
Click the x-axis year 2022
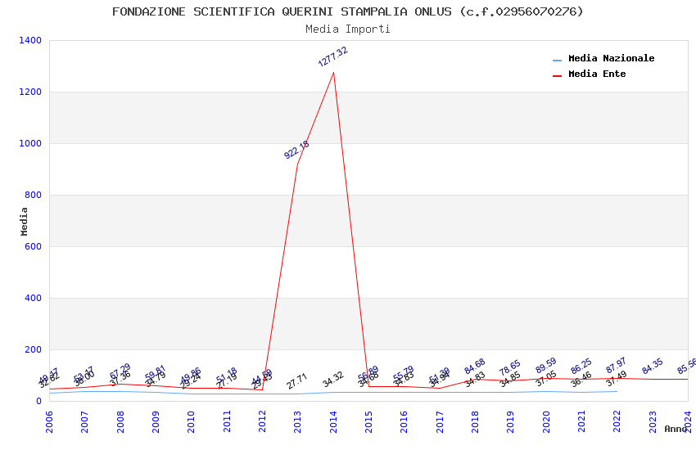[x=617, y=421]
